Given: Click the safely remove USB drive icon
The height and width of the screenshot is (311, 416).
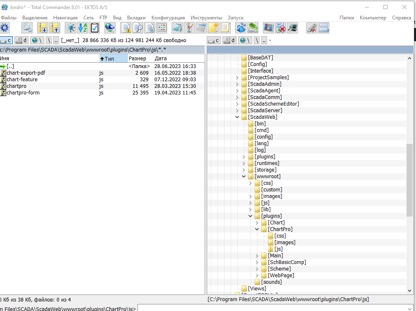Looking at the screenshot, I should pos(312,28).
